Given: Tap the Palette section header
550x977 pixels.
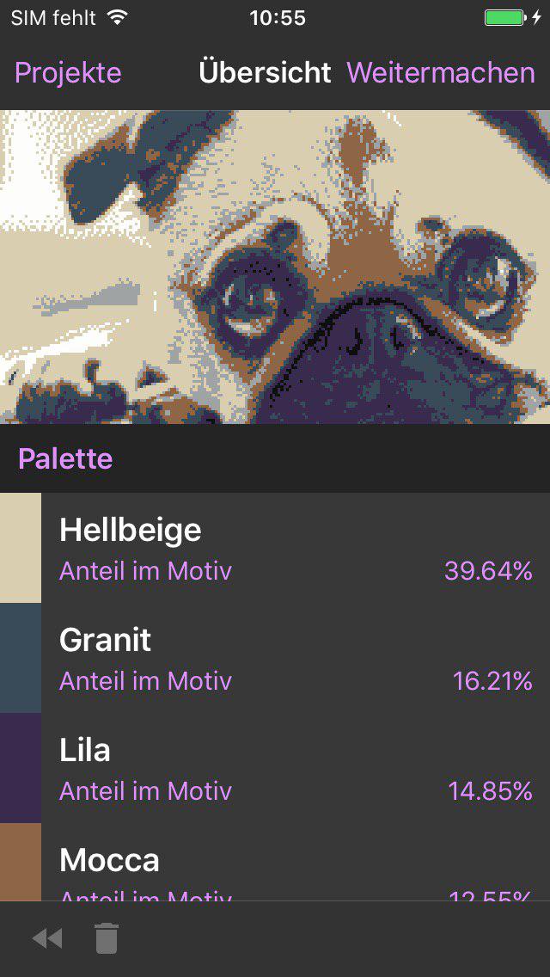Looking at the screenshot, I should point(65,458).
